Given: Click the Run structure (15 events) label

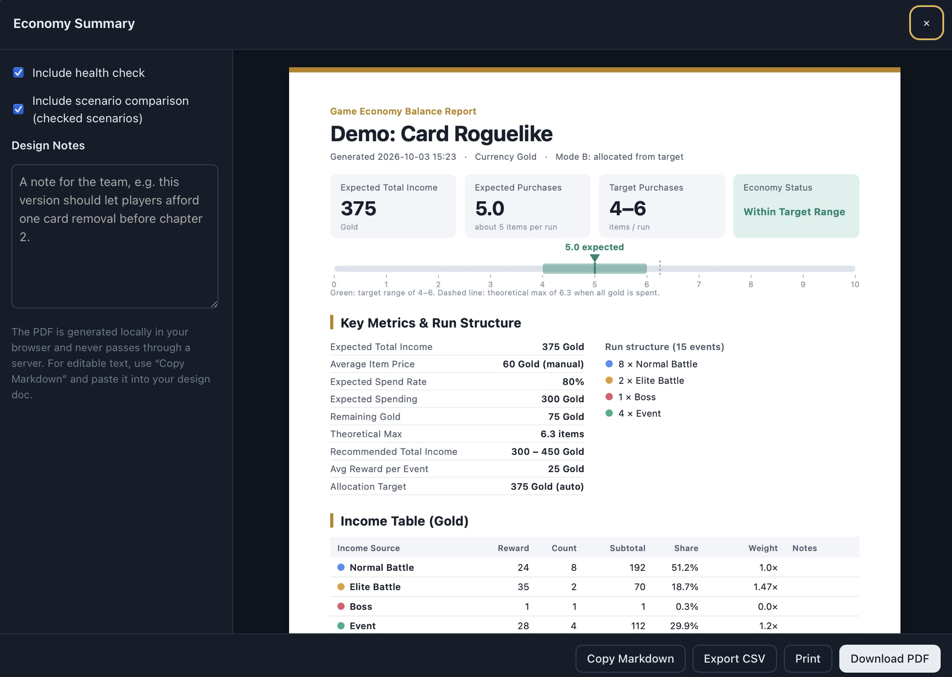Looking at the screenshot, I should point(665,347).
